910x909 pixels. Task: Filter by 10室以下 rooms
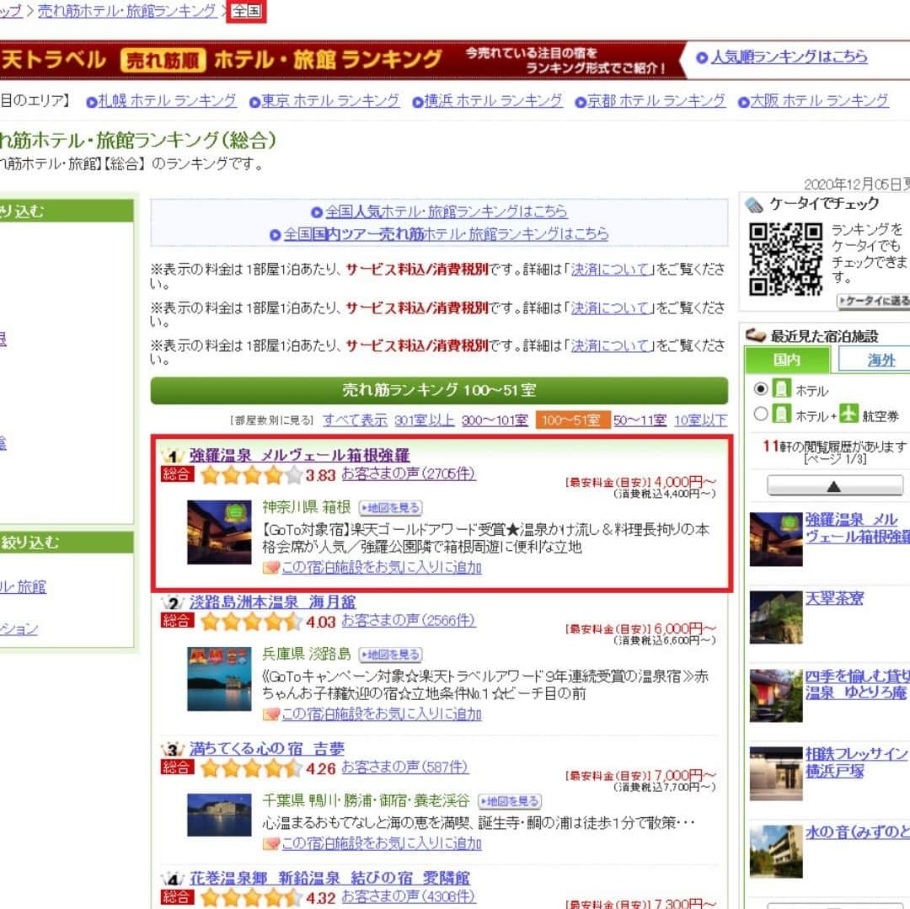[700, 420]
